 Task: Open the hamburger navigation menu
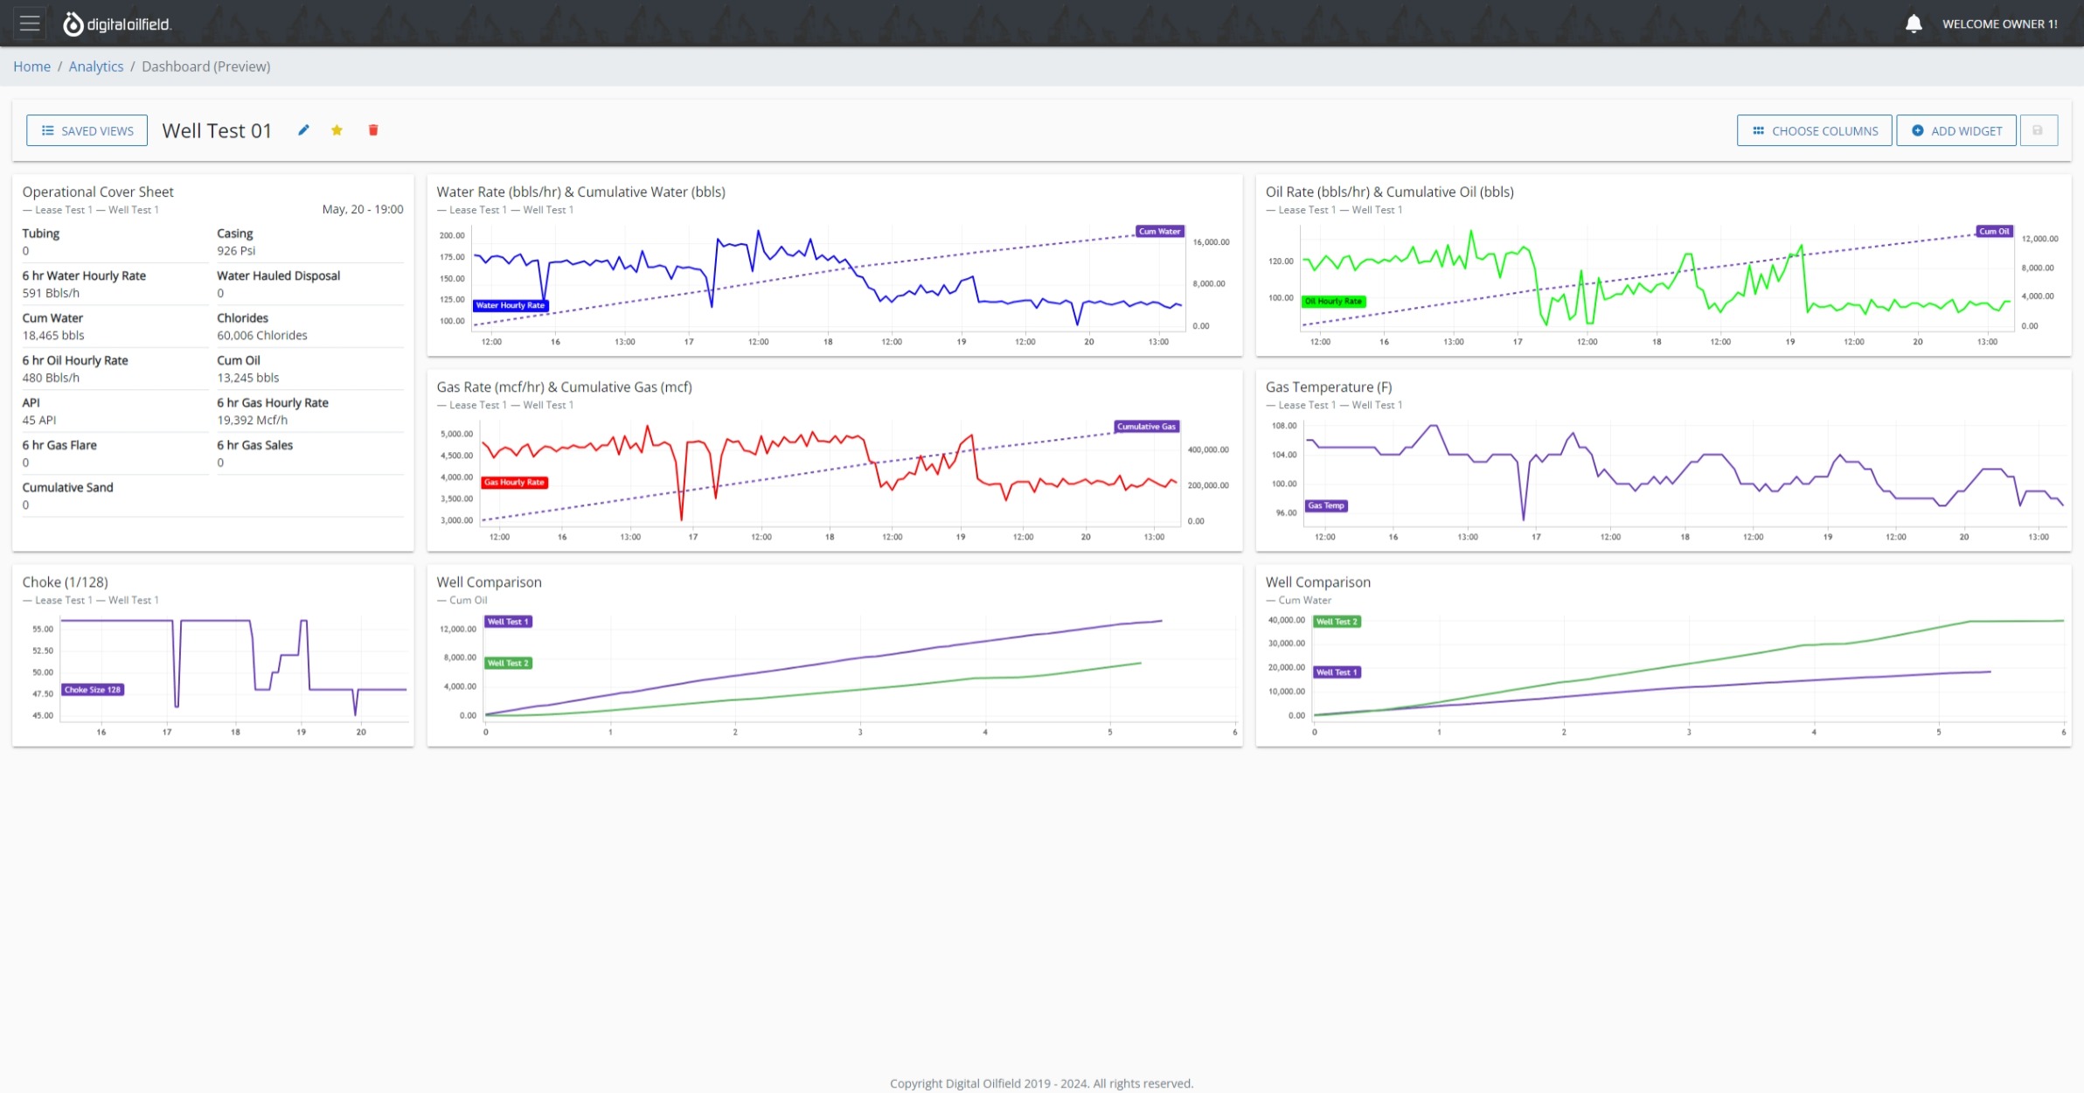point(29,23)
